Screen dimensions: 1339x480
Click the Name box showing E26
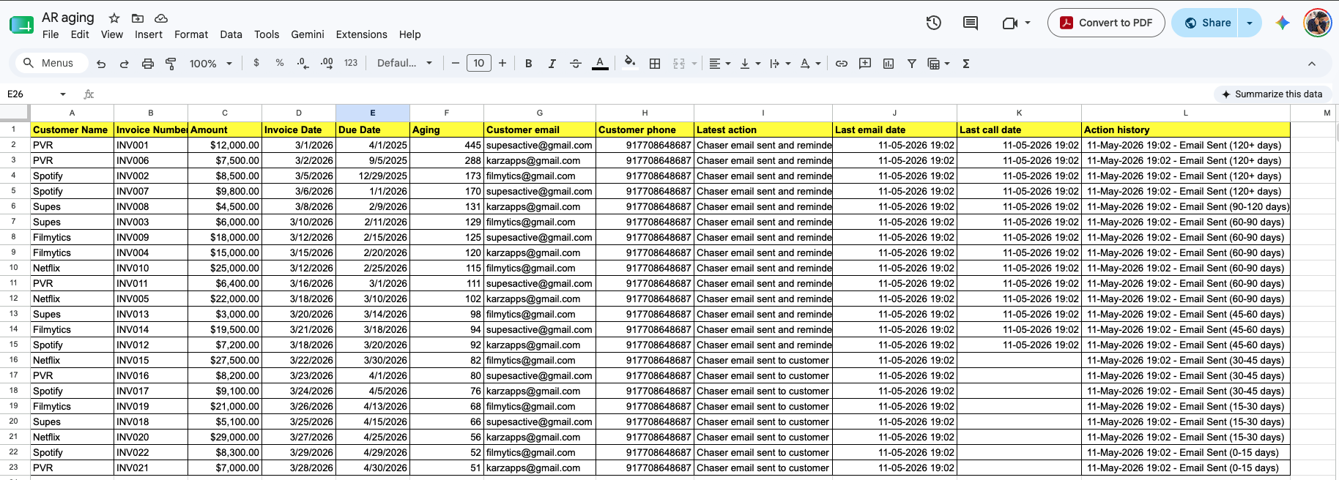point(29,94)
